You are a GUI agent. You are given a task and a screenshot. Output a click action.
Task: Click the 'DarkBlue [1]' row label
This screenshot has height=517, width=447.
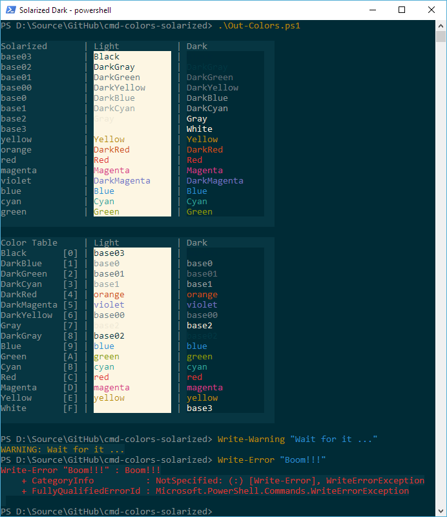pos(39,264)
